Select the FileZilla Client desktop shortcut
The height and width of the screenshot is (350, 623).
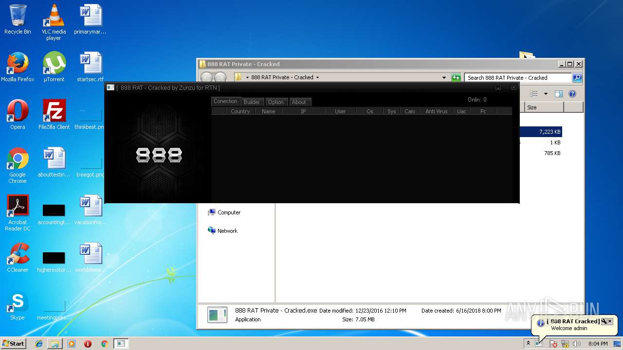pyautogui.click(x=54, y=115)
